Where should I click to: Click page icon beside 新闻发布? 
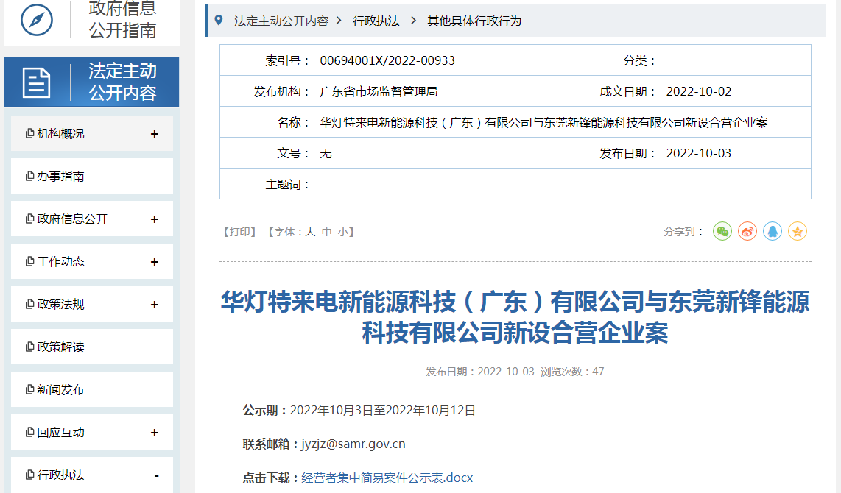point(30,389)
